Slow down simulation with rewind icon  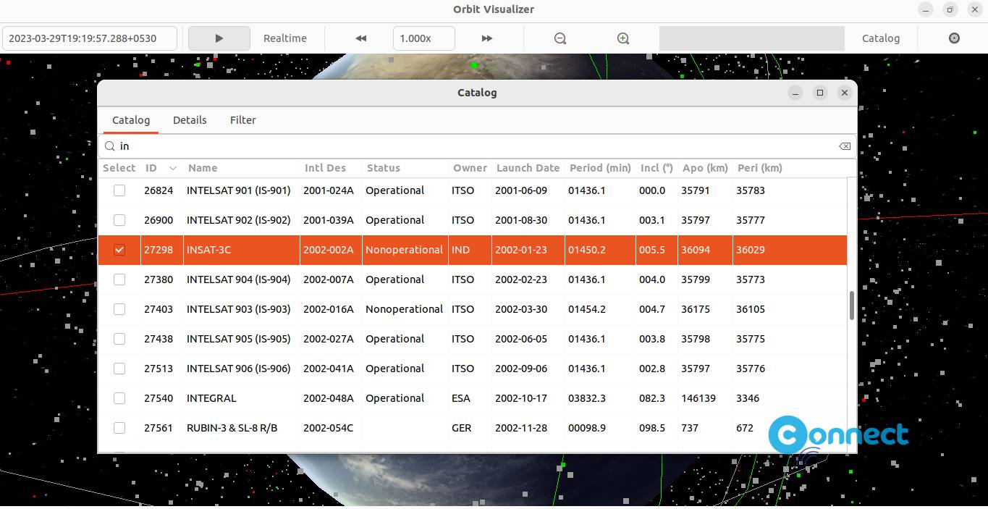pyautogui.click(x=360, y=38)
